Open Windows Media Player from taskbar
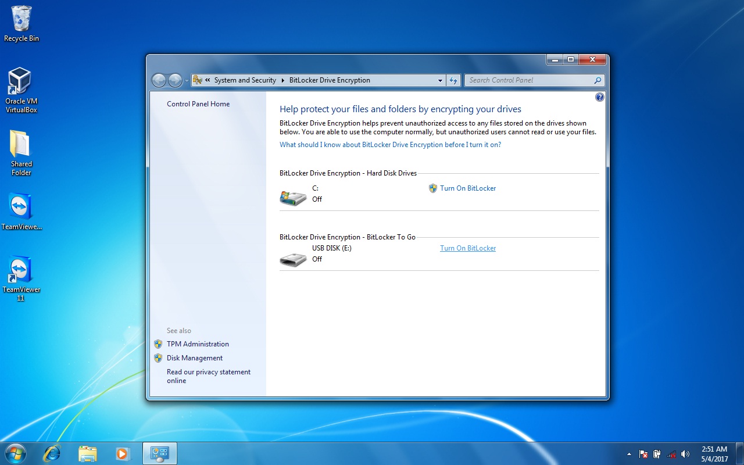This screenshot has width=744, height=465. point(123,453)
